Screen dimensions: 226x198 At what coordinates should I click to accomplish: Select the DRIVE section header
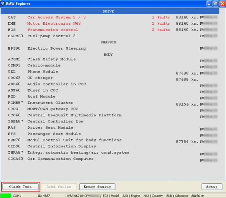[x=110, y=11]
